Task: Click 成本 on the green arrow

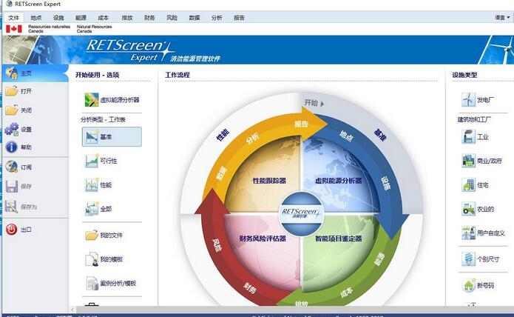Action: [346, 292]
